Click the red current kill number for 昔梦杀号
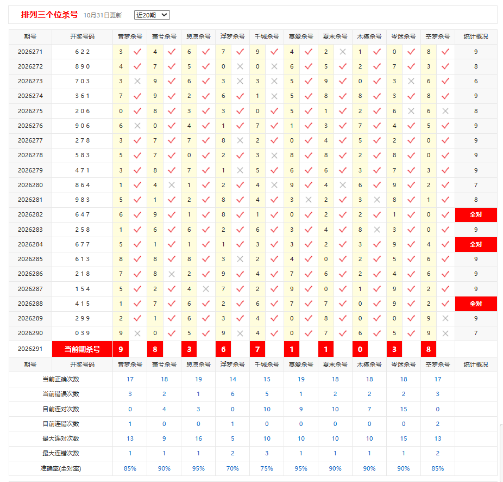The width and height of the screenshot is (503, 482). coord(121,349)
